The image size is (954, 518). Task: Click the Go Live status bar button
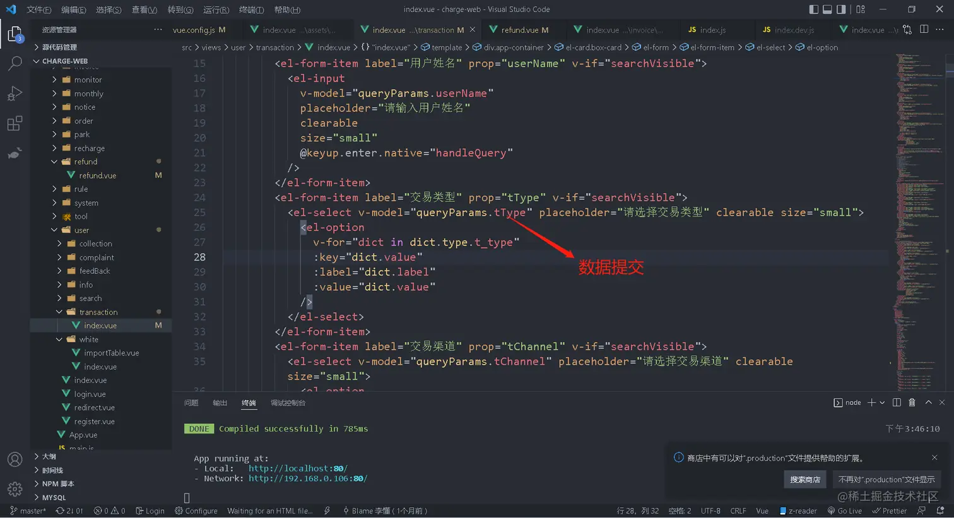[x=845, y=511]
